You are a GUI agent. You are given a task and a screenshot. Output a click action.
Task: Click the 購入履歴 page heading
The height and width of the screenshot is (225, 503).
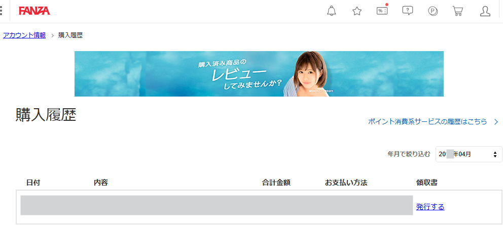click(x=46, y=115)
